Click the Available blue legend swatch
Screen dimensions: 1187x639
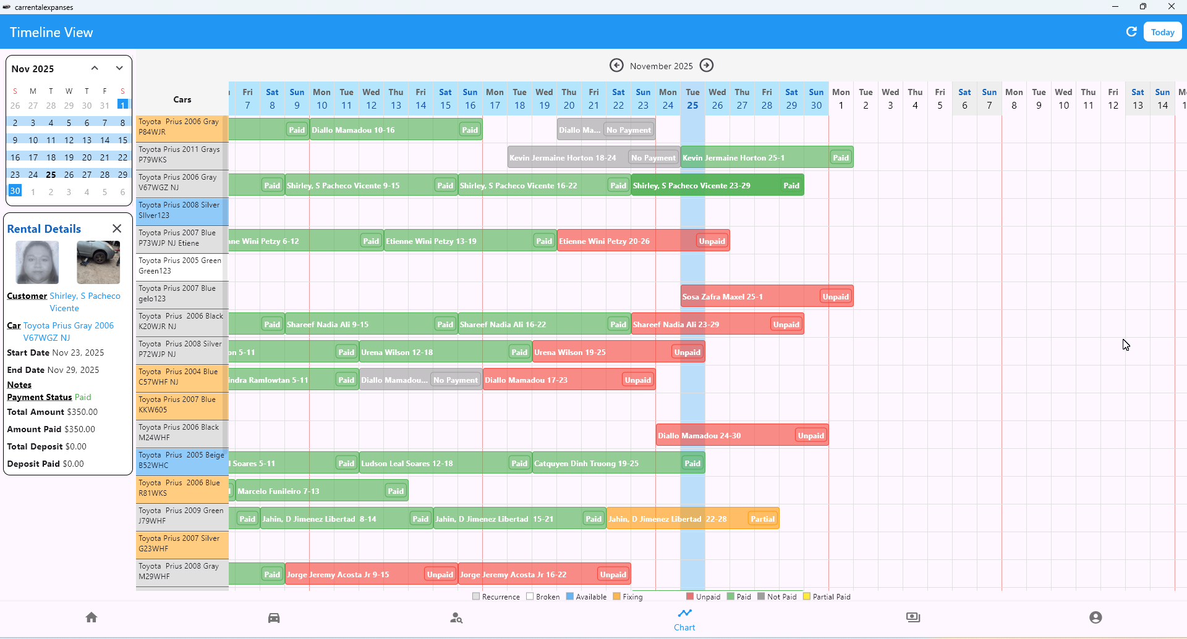(x=570, y=596)
